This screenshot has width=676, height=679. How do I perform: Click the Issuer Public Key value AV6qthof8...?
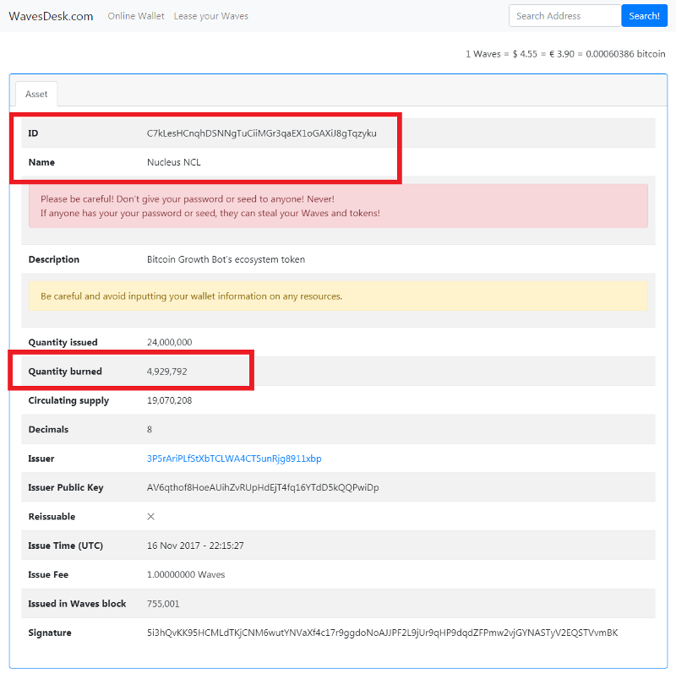click(x=263, y=487)
